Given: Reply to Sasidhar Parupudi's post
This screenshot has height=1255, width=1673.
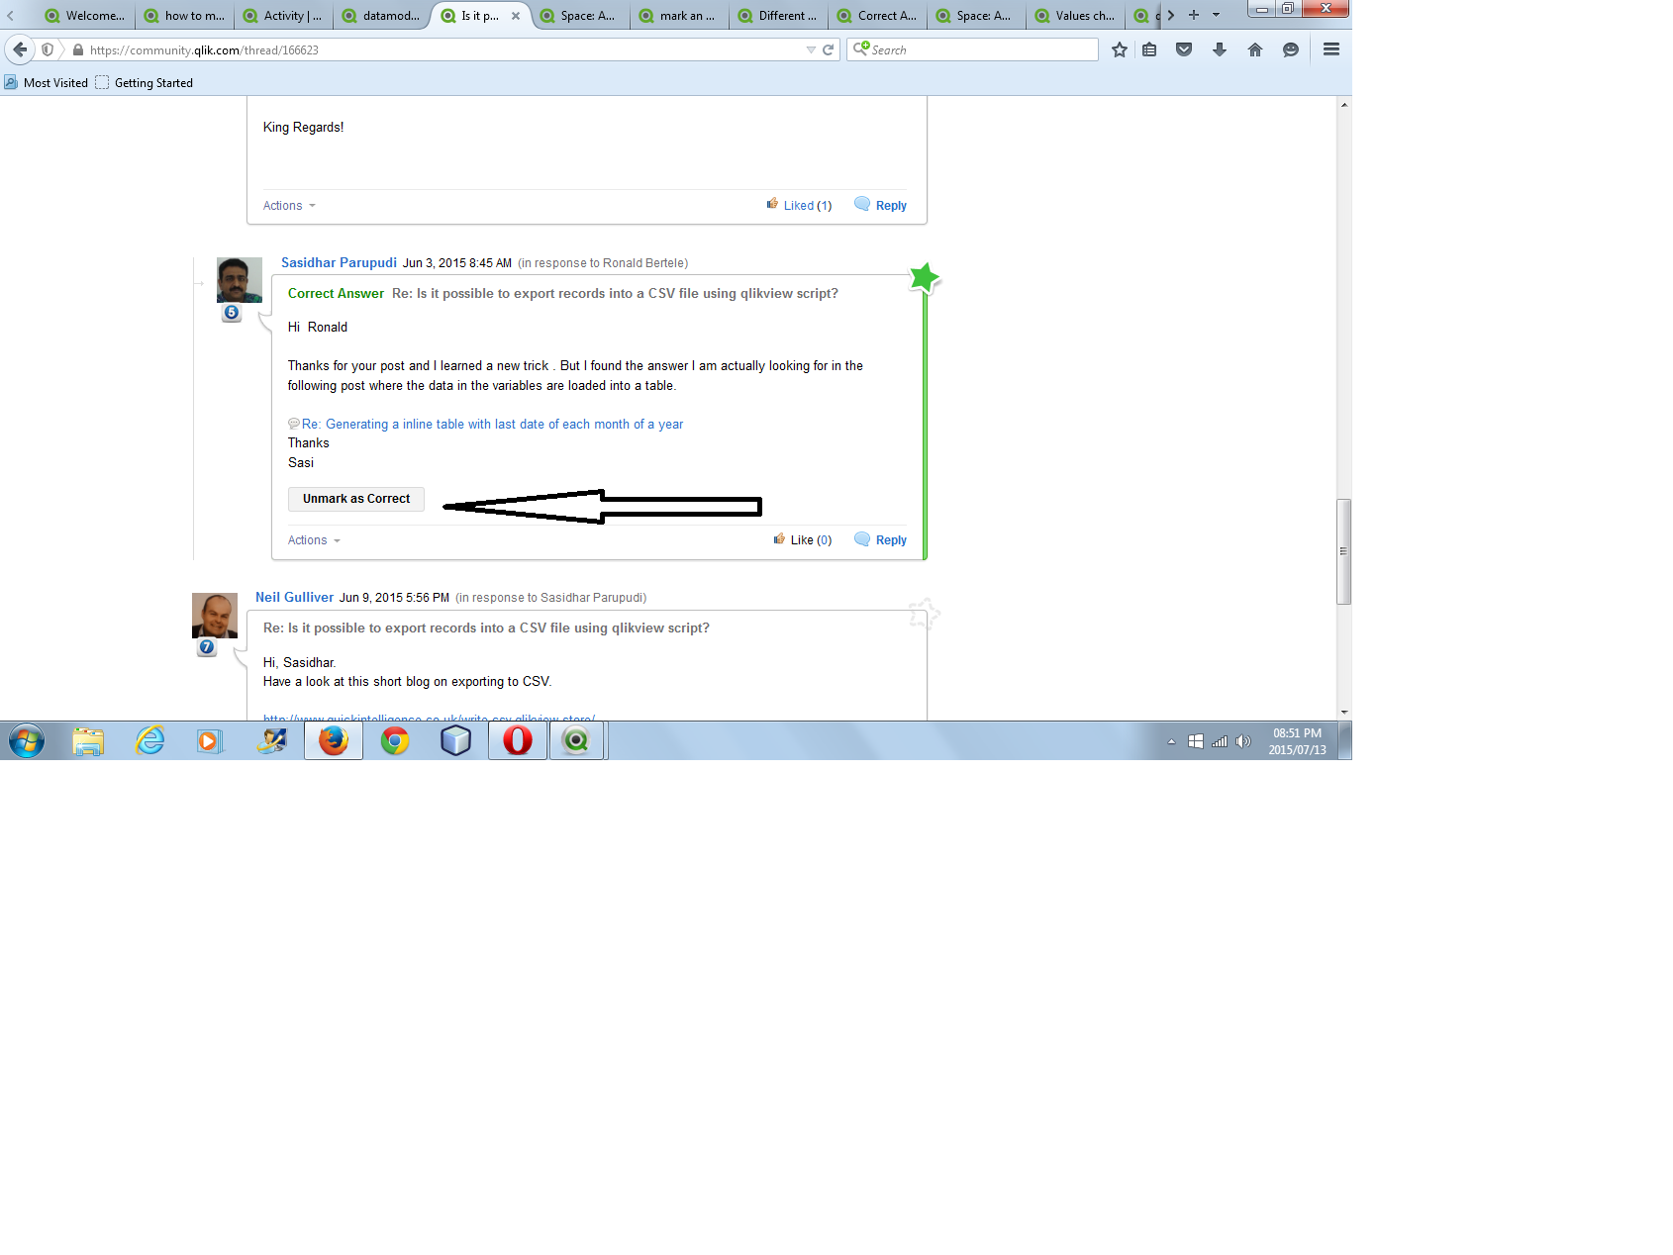Looking at the screenshot, I should click(x=881, y=539).
